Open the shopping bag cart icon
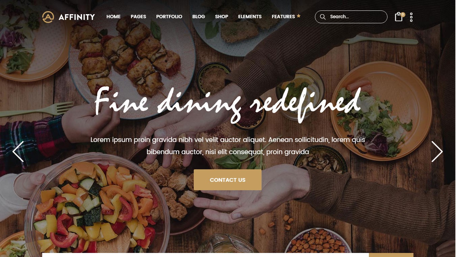Screen dimensions: 456x257 click(x=399, y=17)
